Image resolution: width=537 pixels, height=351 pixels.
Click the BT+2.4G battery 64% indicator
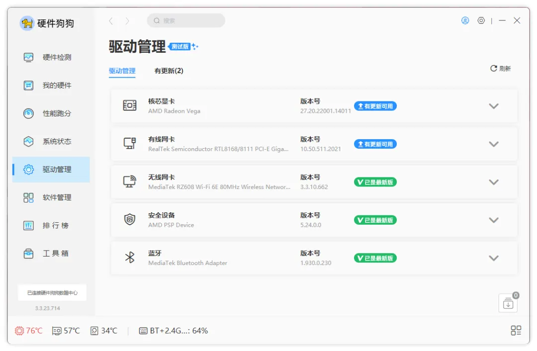tap(173, 330)
